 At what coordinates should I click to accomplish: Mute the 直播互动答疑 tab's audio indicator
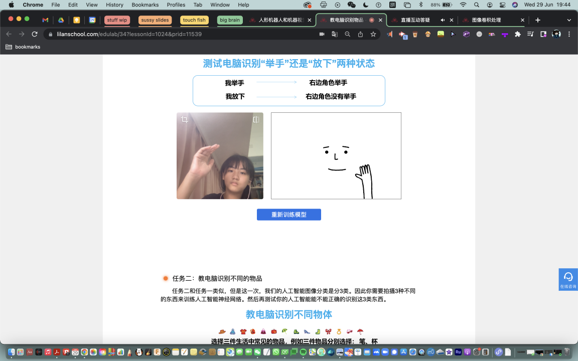(x=443, y=20)
